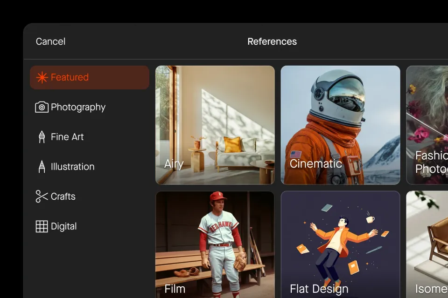Select the Featured category
Screen dimensions: 448x298
coord(90,78)
